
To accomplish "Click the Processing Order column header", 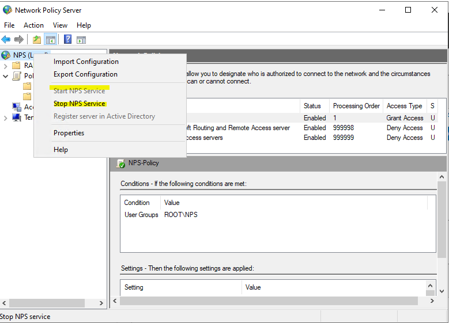I will (356, 106).
